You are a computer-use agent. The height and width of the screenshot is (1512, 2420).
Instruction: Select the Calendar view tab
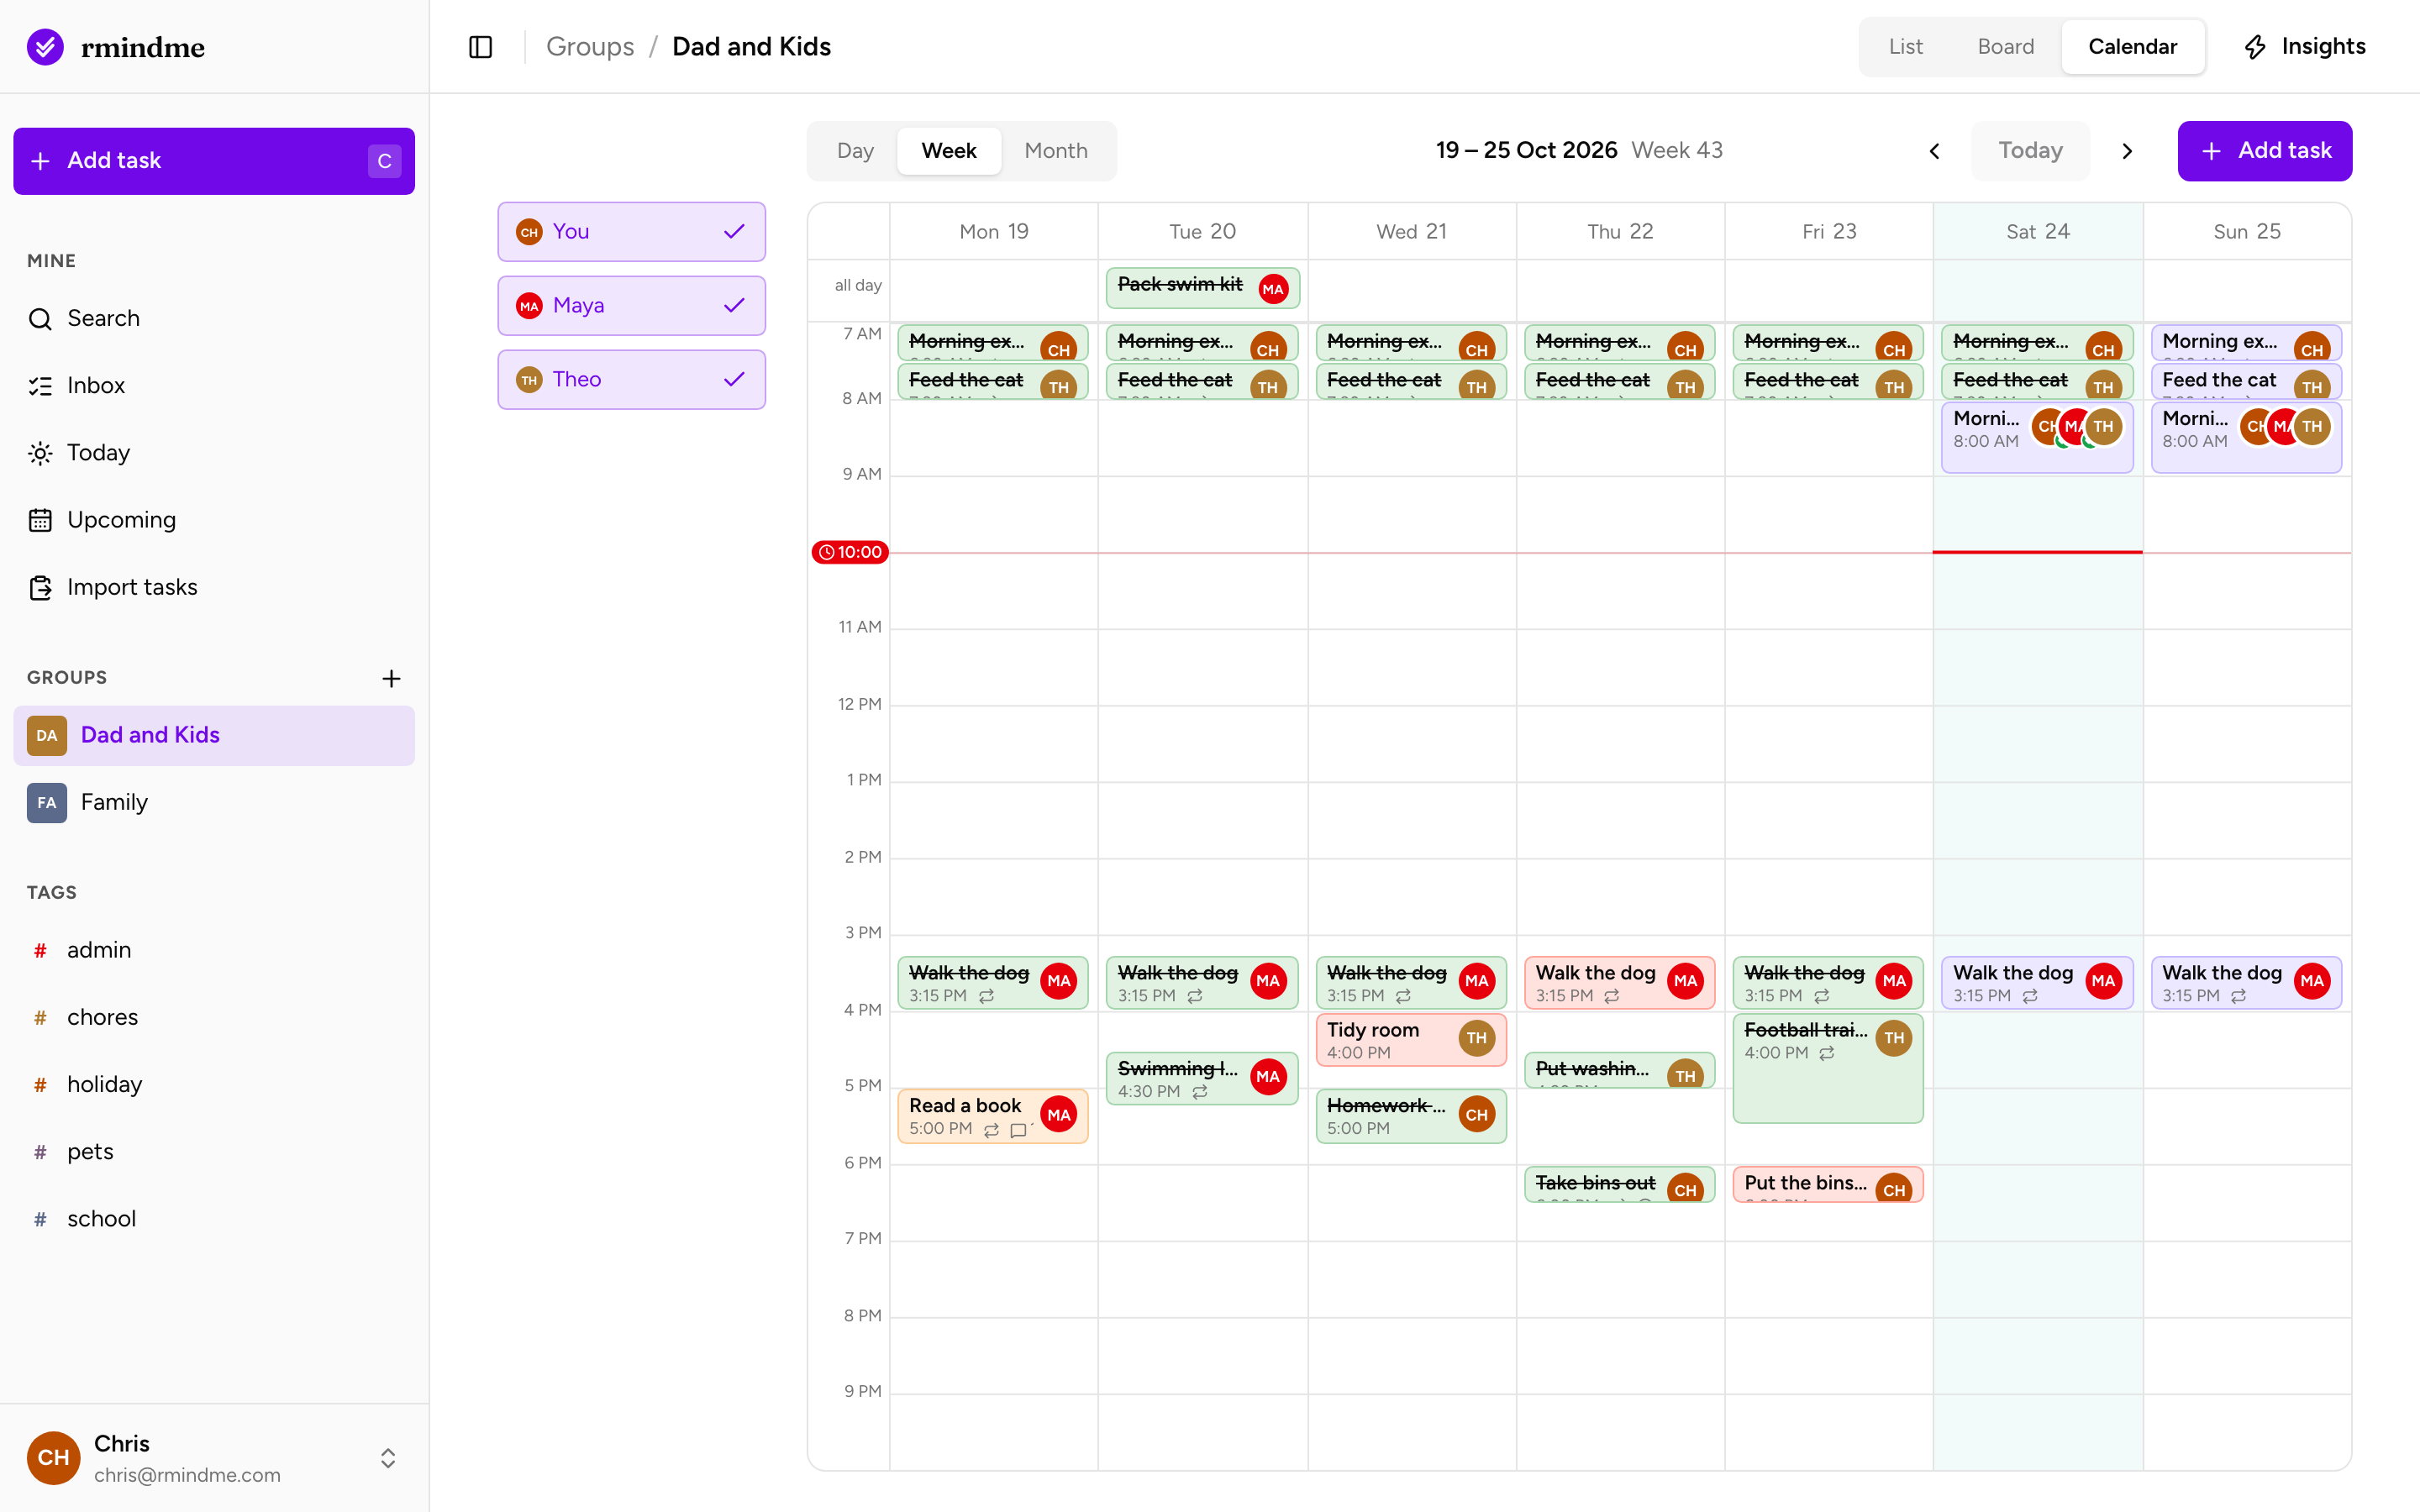pos(2132,47)
